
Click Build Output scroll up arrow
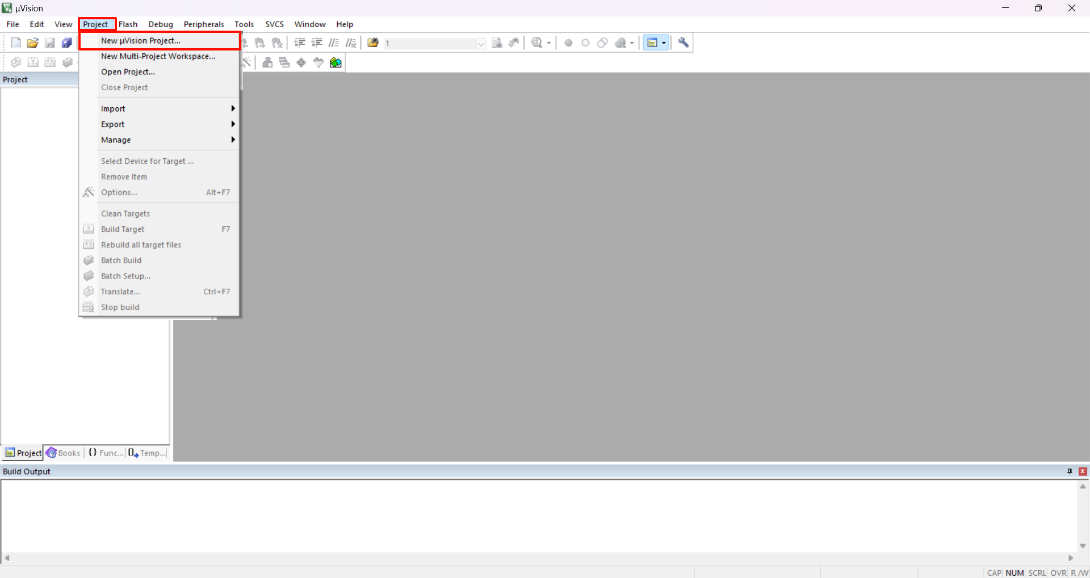pyautogui.click(x=1083, y=486)
